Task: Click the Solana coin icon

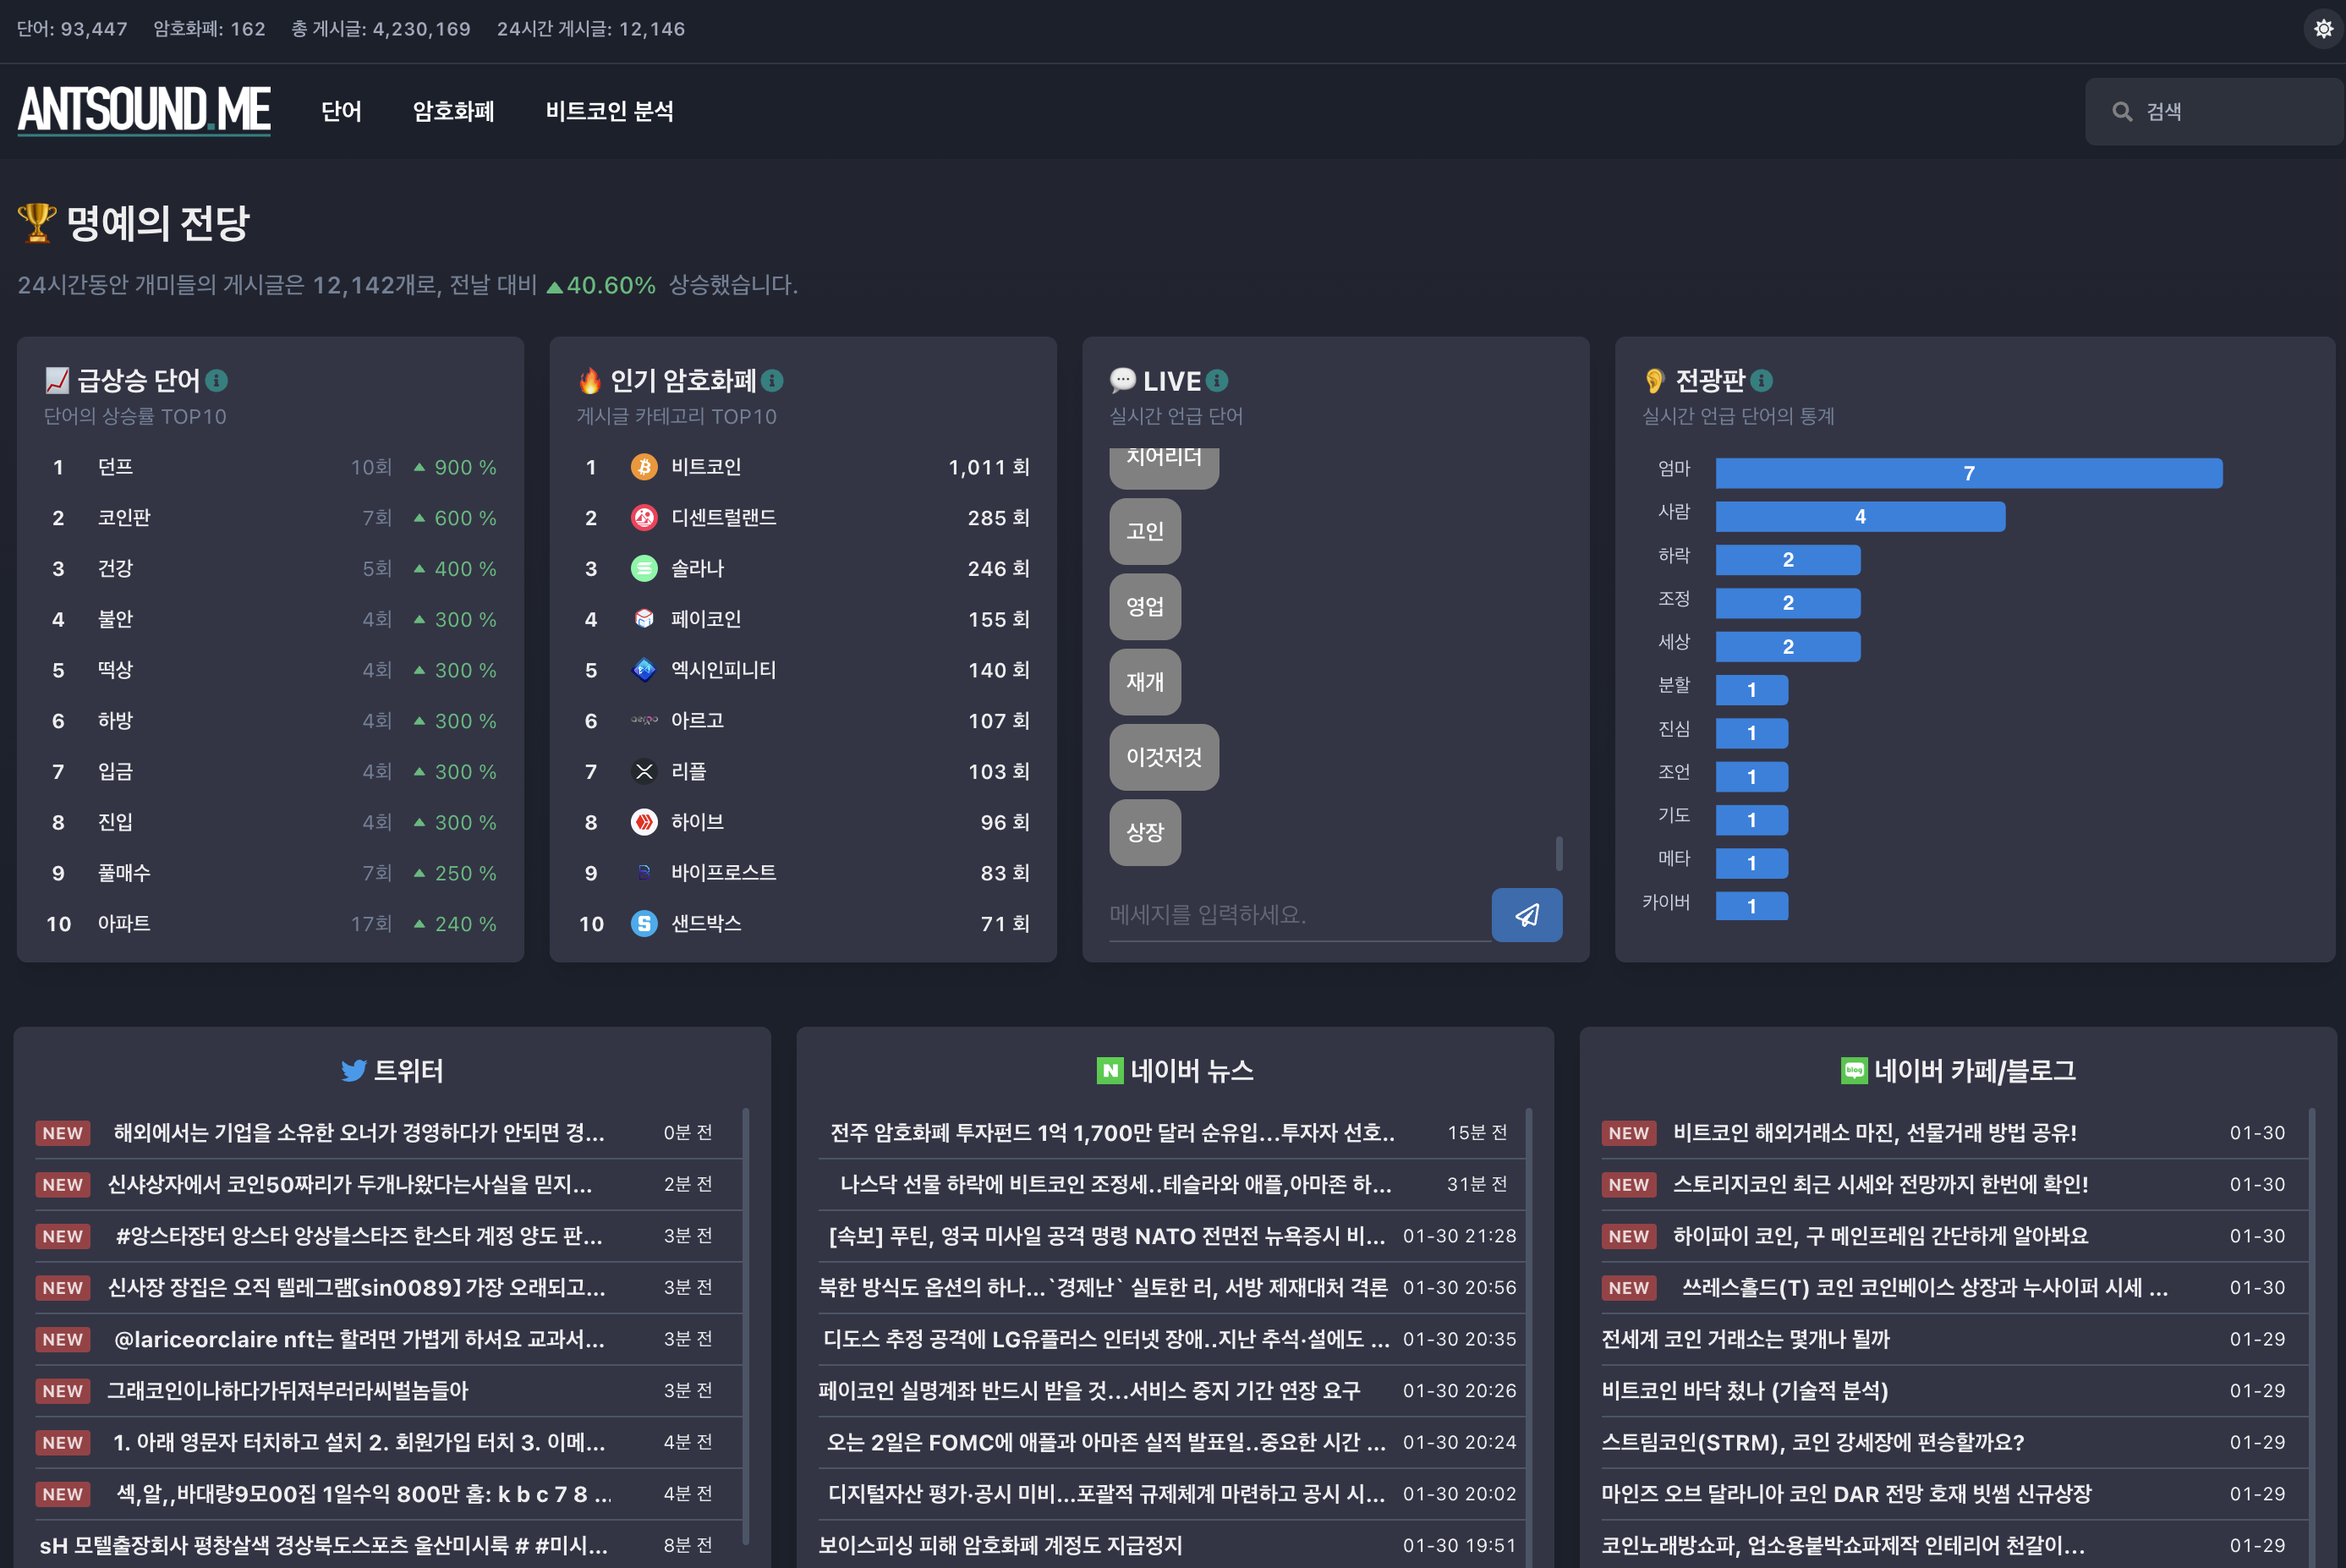Action: point(644,569)
